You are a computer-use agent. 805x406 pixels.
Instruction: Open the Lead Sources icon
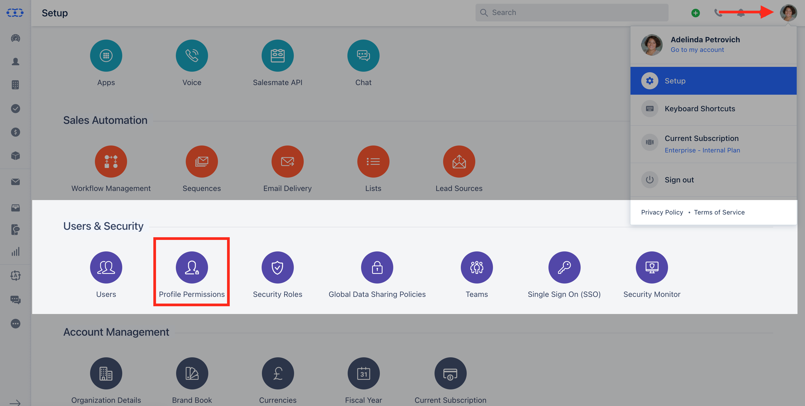pyautogui.click(x=459, y=162)
